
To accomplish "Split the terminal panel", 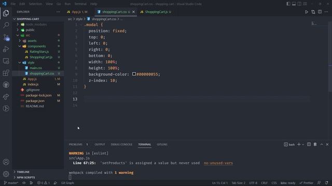I will coord(309,145).
